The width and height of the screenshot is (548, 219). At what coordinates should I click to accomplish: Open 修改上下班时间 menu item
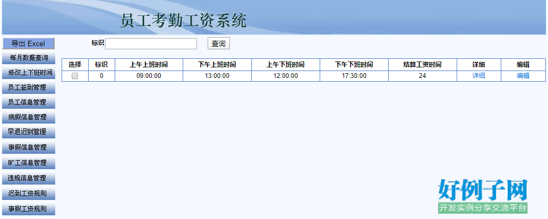28,73
